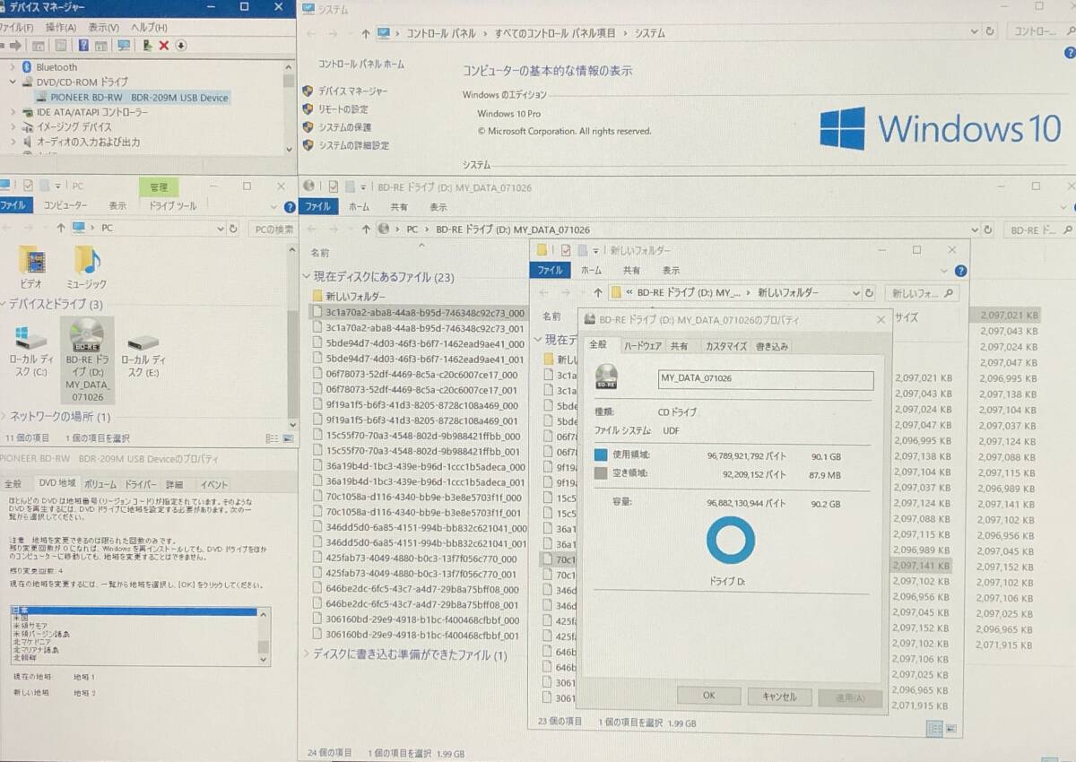Click the up arrow in System window navigation

coord(365,33)
